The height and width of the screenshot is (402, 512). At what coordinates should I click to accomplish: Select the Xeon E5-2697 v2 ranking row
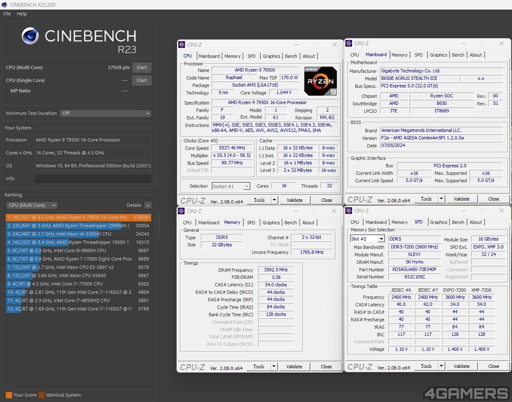click(78, 267)
